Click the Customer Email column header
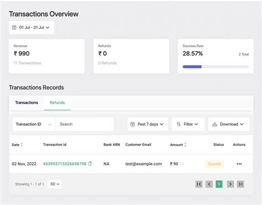The width and height of the screenshot is (262, 205). (138, 145)
